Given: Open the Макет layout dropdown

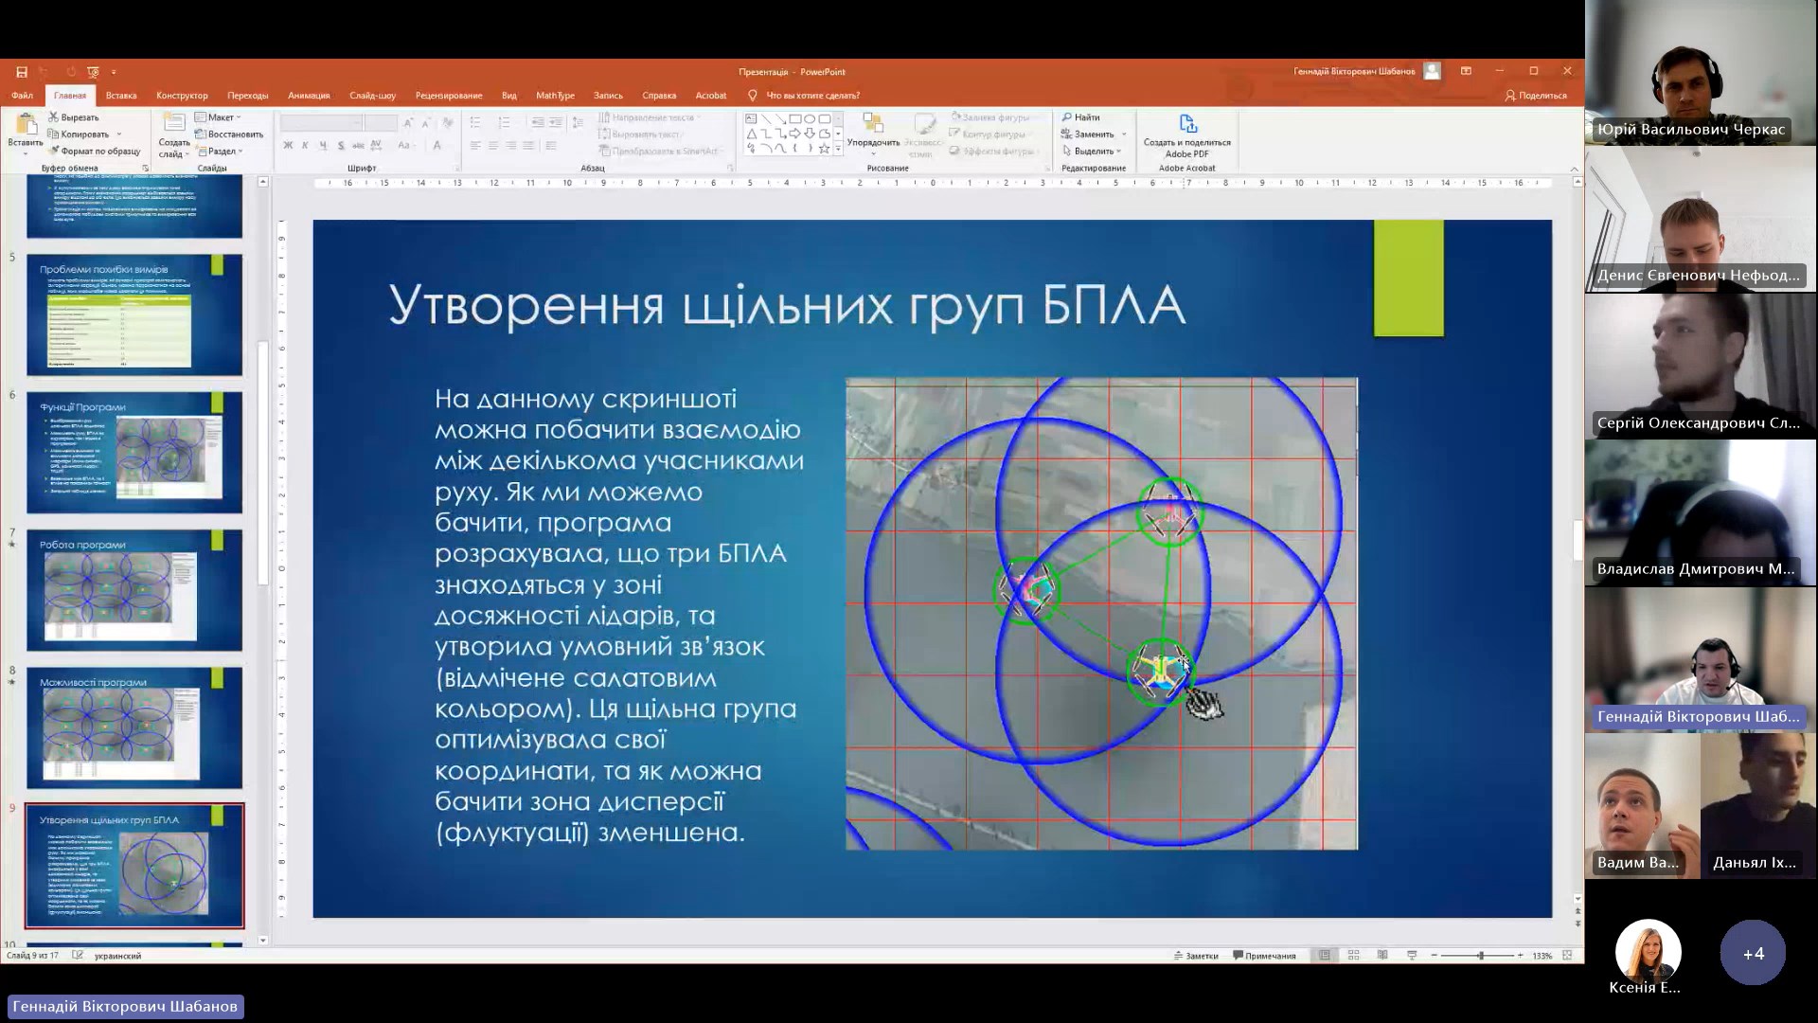Looking at the screenshot, I should coord(220,117).
